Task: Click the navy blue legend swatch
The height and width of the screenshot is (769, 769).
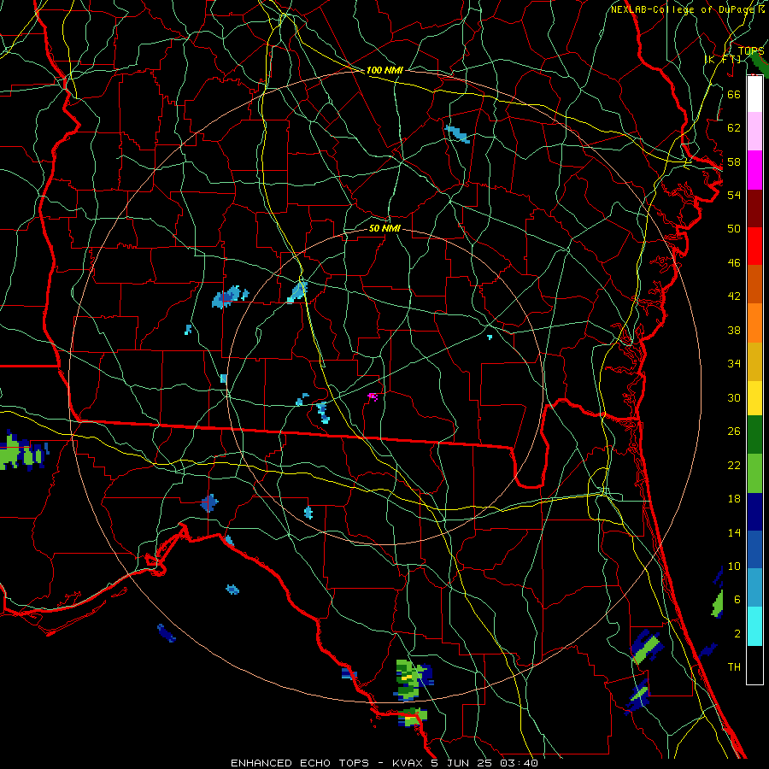Action: pyautogui.click(x=754, y=512)
